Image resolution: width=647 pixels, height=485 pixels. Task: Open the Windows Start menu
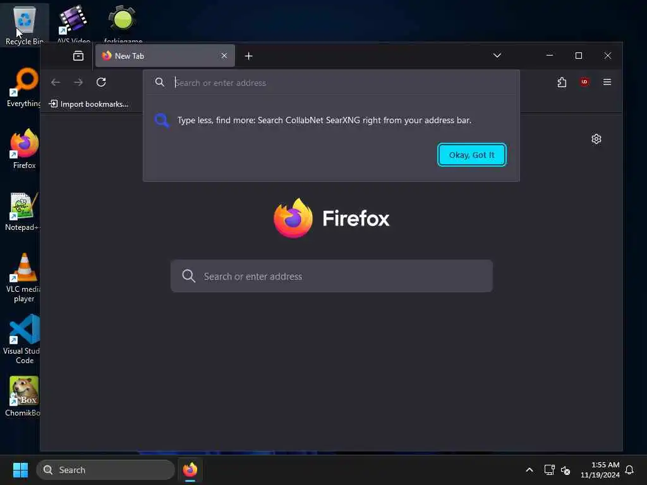[20, 470]
